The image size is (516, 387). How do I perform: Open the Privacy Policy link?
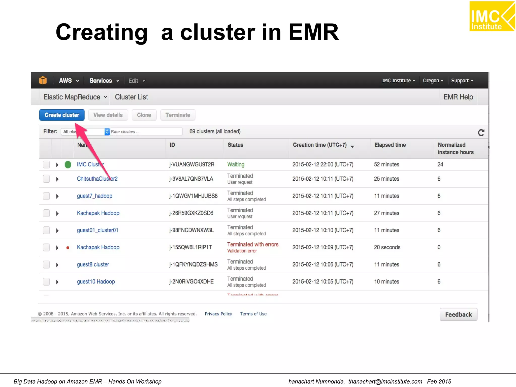[218, 314]
